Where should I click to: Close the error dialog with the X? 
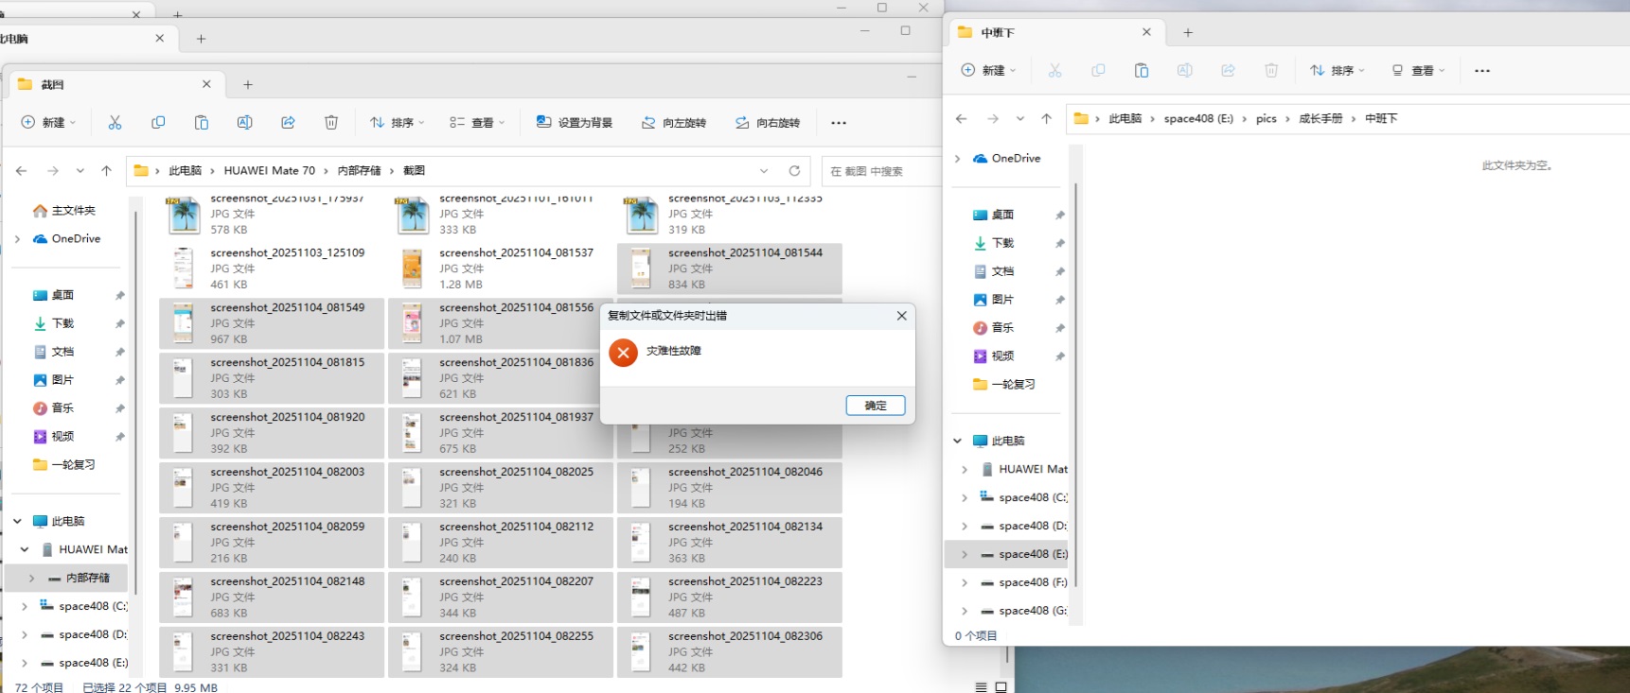coord(901,316)
